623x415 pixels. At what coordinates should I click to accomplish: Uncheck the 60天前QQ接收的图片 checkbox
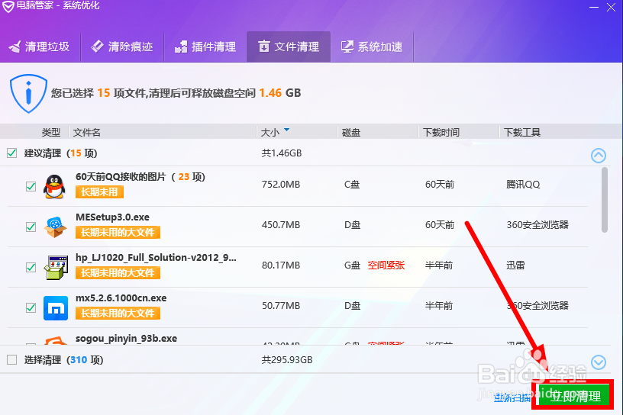coord(31,186)
